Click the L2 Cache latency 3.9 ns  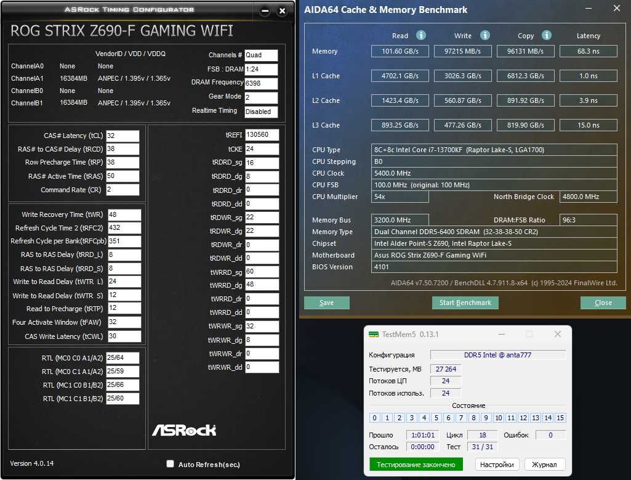pos(589,100)
